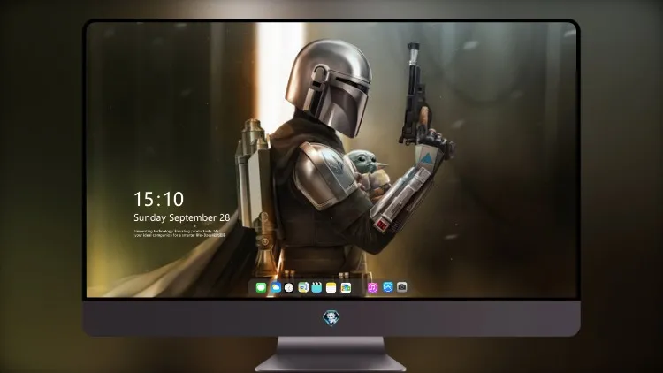Viewport: 663px width, 373px height.
Task: Open the teal clapperboard video app
Action: [316, 287]
